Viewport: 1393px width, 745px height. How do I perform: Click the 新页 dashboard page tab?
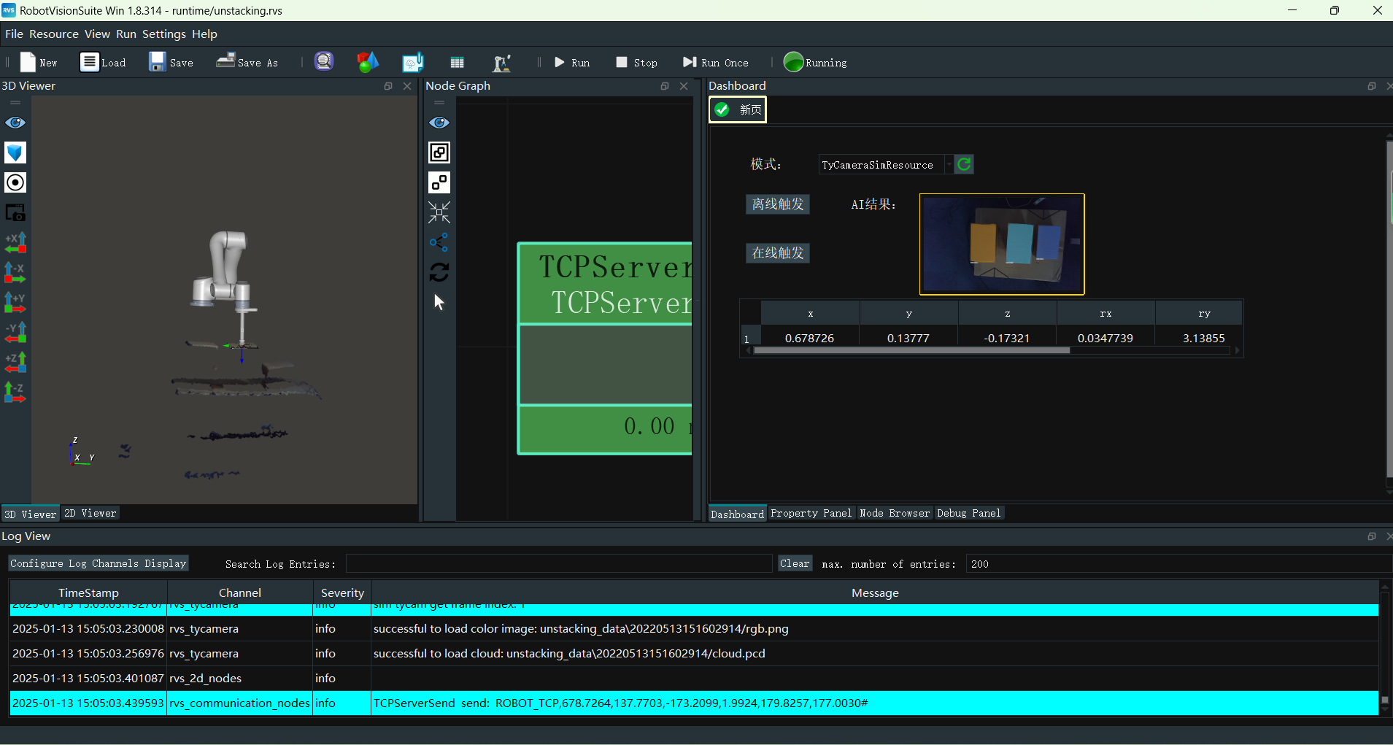tap(738, 109)
